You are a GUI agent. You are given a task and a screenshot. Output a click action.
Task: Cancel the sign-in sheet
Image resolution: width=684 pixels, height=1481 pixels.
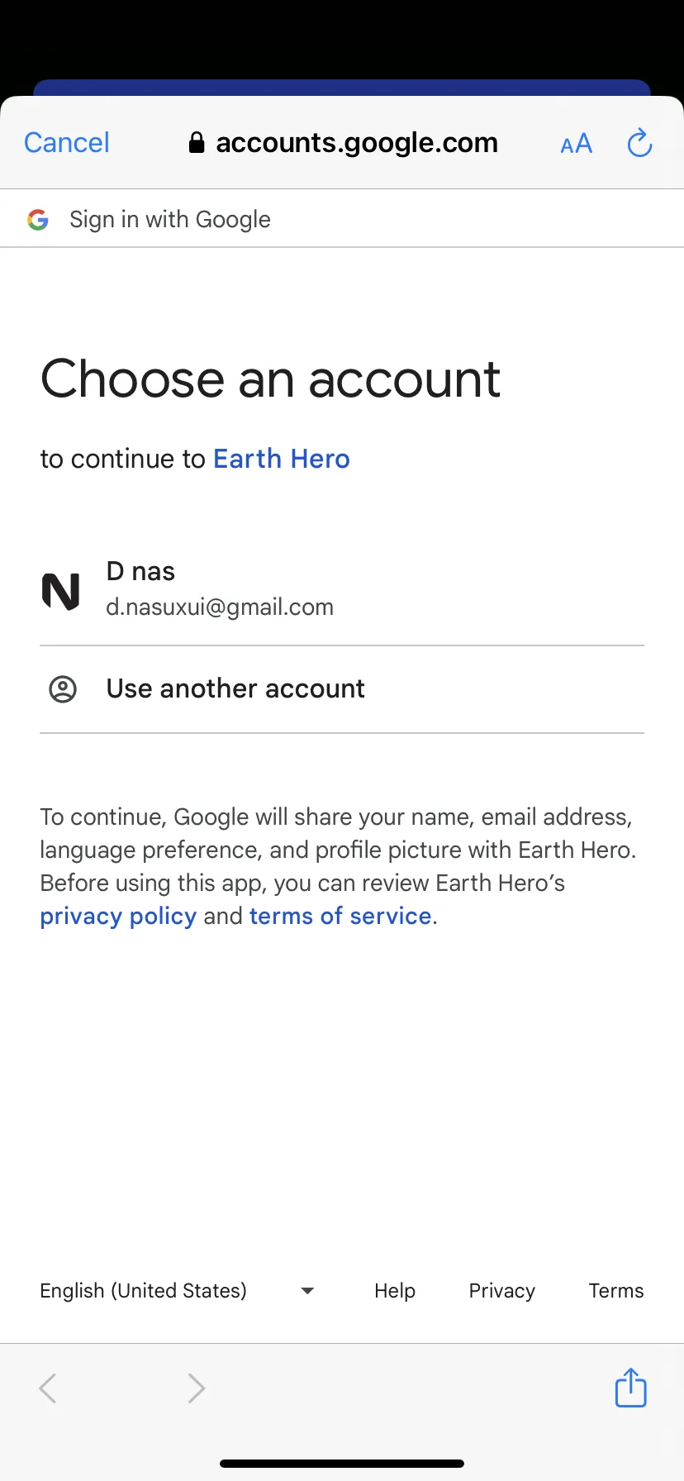[67, 143]
